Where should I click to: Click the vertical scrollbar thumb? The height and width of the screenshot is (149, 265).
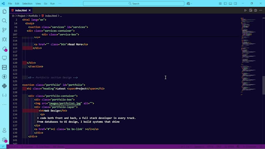[263, 85]
